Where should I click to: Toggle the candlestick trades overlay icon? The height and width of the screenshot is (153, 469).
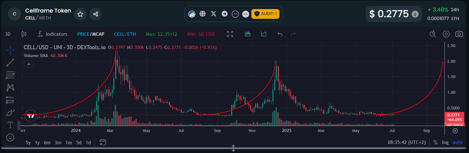247,34
